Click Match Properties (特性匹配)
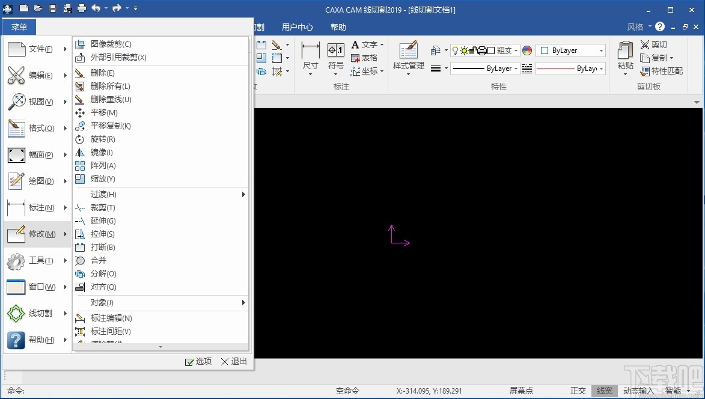The height and width of the screenshot is (399, 705). (661, 71)
